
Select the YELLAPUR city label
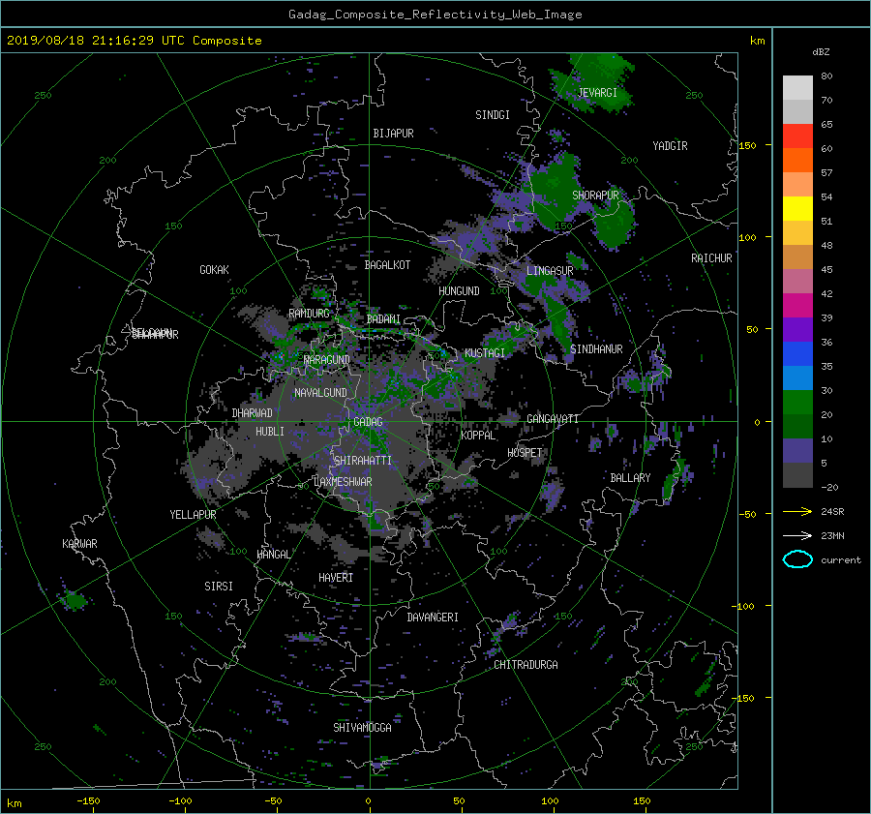tap(193, 515)
